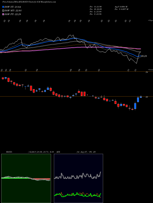Click the 'Pre C: 21.98' value

(96, 14)
